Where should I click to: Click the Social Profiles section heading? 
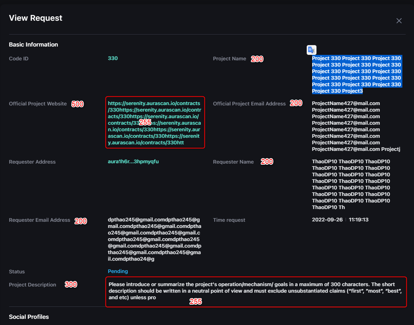pyautogui.click(x=29, y=317)
